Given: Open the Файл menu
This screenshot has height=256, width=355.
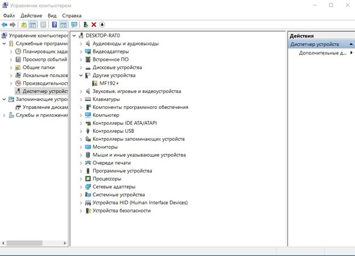Looking at the screenshot, I should pos(9,15).
